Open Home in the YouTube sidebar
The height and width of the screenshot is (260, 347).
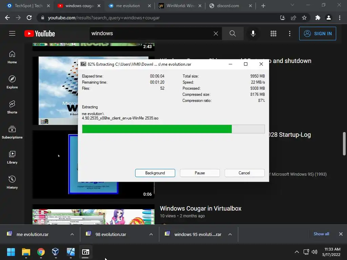[12, 57]
